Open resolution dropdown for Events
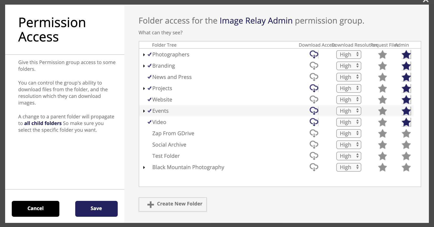The width and height of the screenshot is (434, 227). (x=349, y=111)
